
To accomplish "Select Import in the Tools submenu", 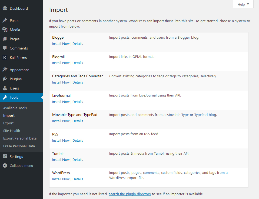I will (x=9, y=116).
